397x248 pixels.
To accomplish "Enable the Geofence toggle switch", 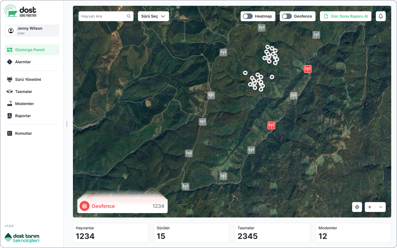I will [x=287, y=16].
